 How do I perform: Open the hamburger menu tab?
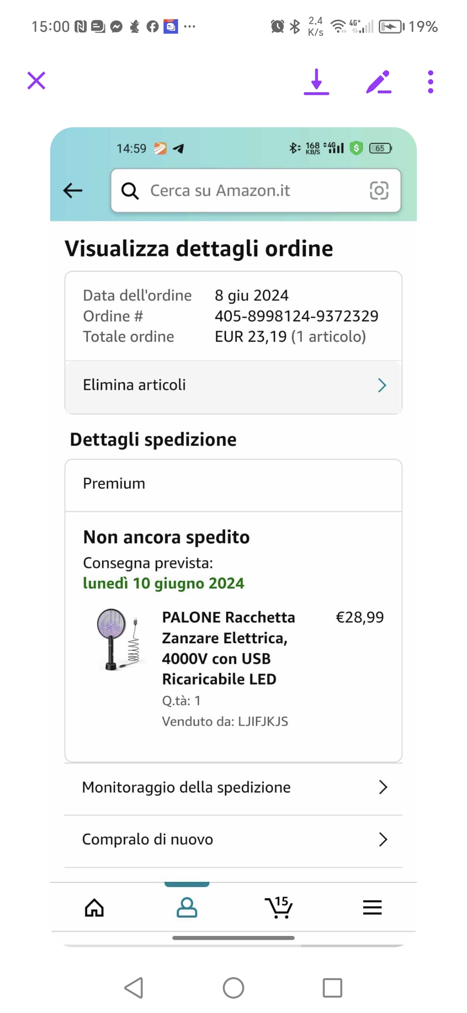tap(372, 907)
